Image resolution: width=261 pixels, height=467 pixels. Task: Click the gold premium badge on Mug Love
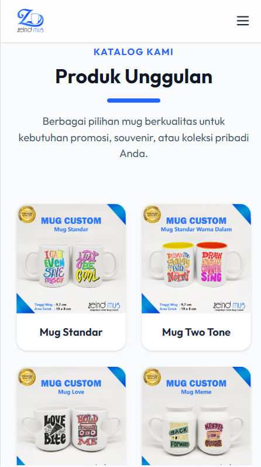point(27,377)
